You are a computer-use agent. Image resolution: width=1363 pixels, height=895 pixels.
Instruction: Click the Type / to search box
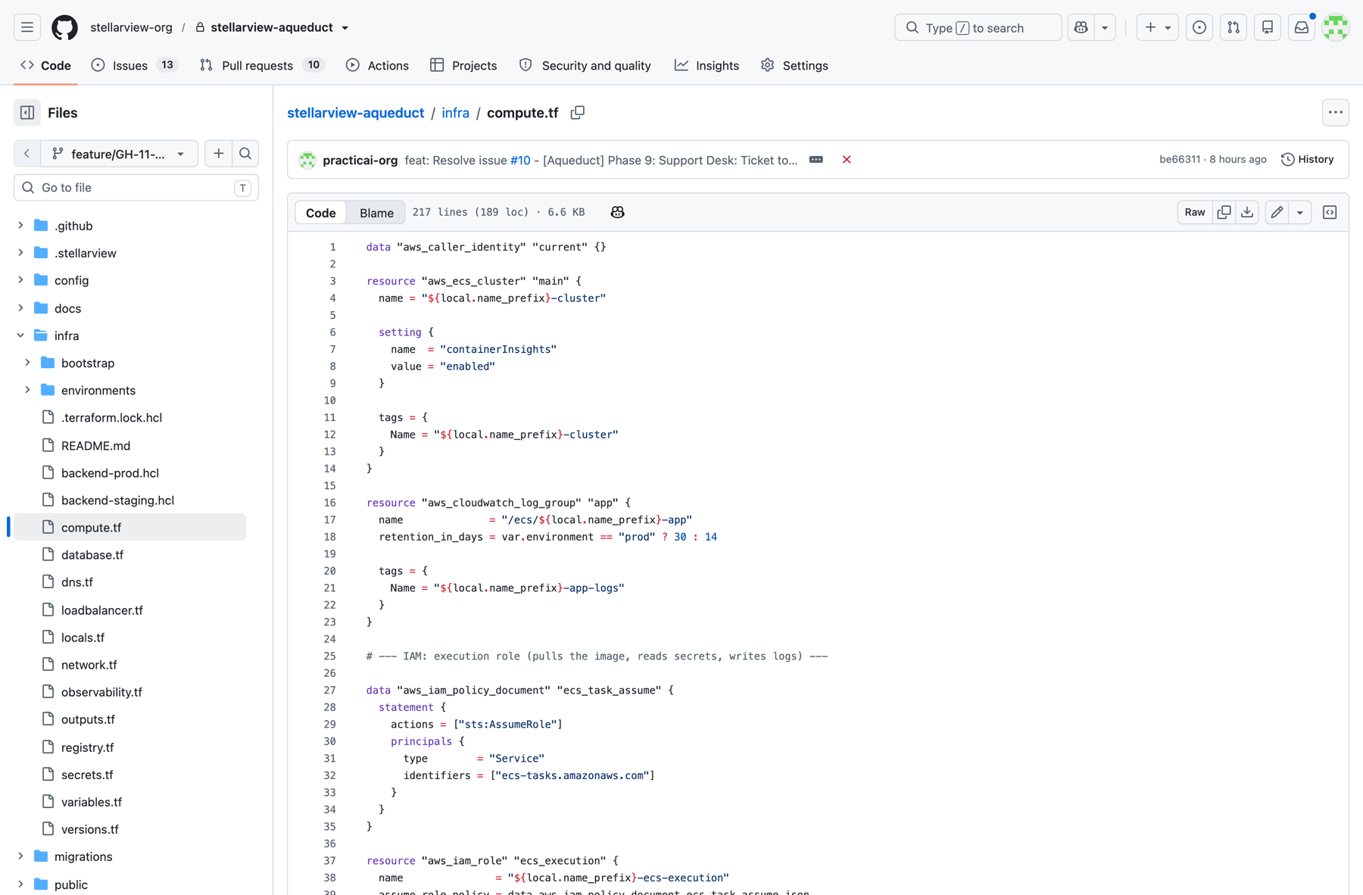(978, 28)
